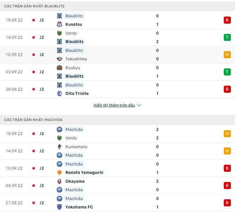Click the Renofa Yamaguchi crest icon

tap(59, 172)
